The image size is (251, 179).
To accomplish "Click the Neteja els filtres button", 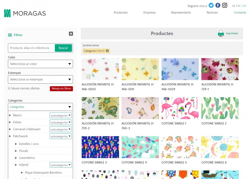I will pyautogui.click(x=61, y=89).
